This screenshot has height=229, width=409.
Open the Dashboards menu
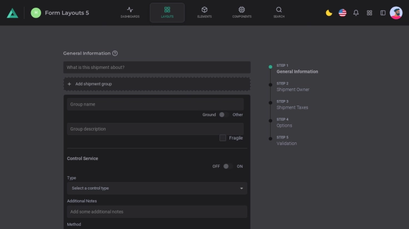130,12
